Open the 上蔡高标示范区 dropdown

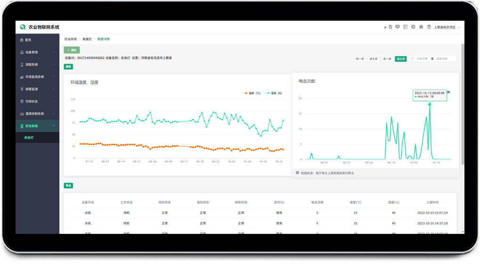(447, 27)
